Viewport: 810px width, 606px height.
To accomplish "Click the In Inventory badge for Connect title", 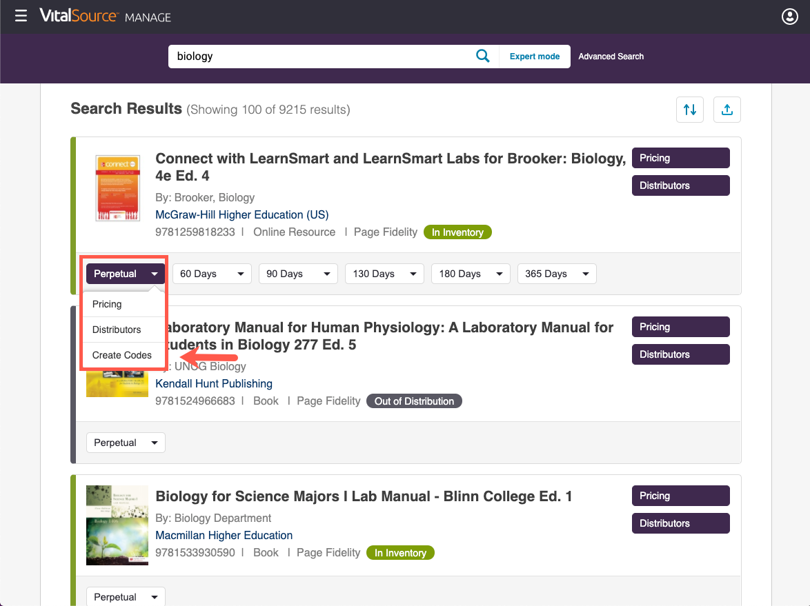I will coord(457,232).
